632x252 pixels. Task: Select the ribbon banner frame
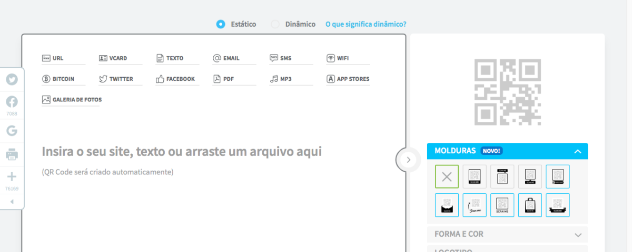pyautogui.click(x=558, y=205)
